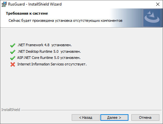163x124 pixels.
Task: Click the green checkmark beside ASP.NET Core Runtime
Action: click(x=13, y=58)
